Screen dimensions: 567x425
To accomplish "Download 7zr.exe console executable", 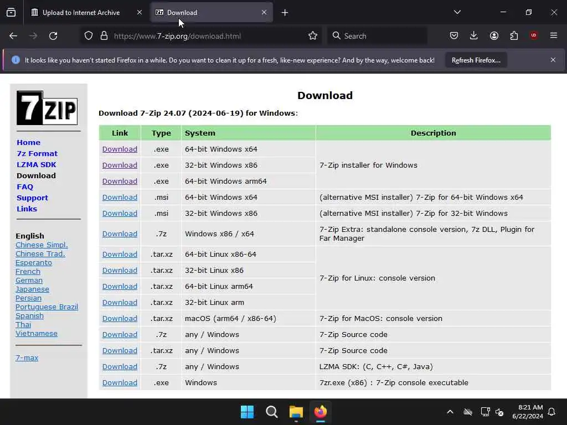I will tap(120, 383).
